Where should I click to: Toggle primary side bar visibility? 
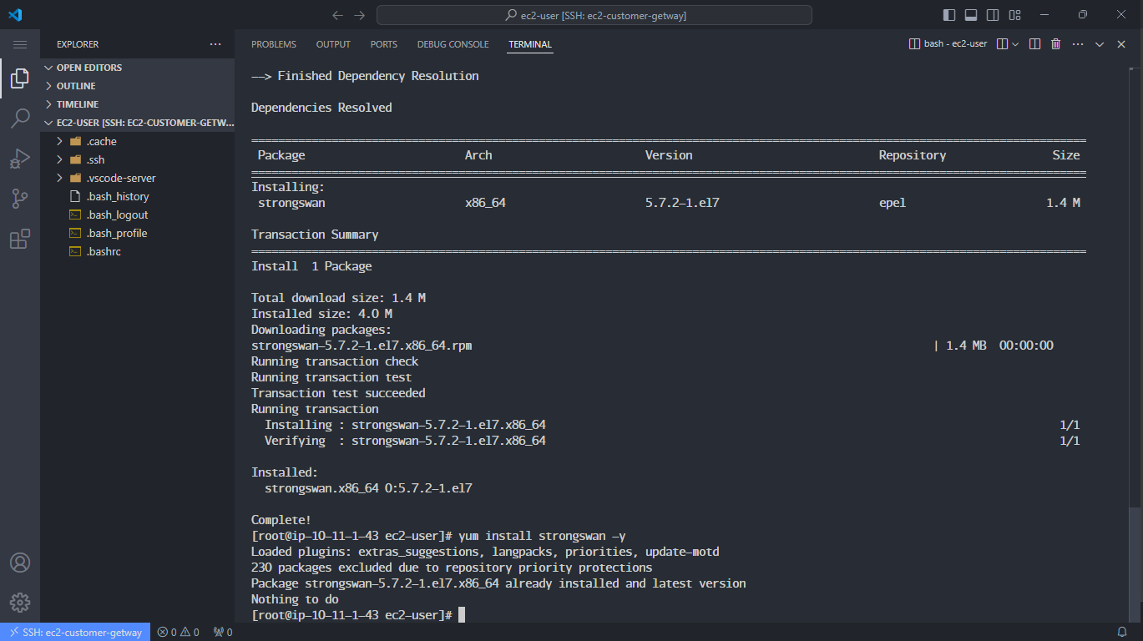948,14
